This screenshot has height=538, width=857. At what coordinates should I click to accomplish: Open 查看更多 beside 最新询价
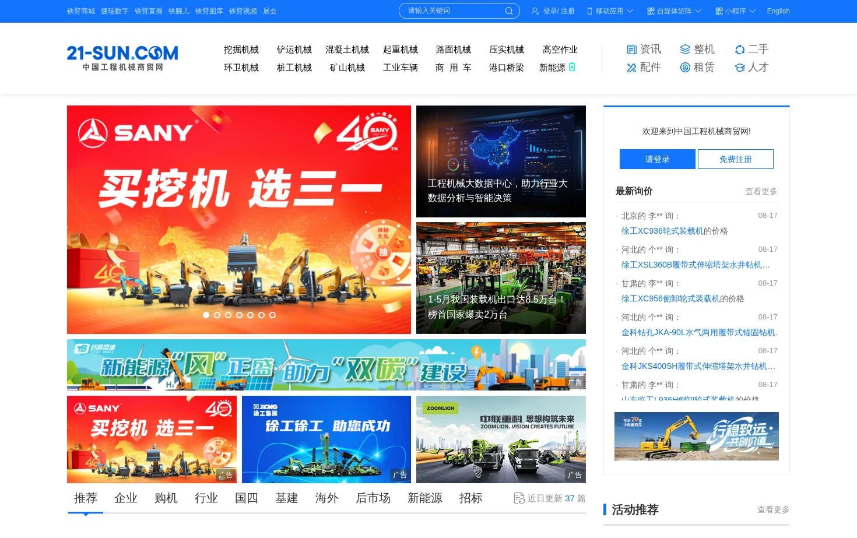761,191
